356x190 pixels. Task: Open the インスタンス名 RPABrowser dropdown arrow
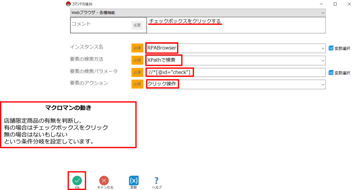point(323,48)
